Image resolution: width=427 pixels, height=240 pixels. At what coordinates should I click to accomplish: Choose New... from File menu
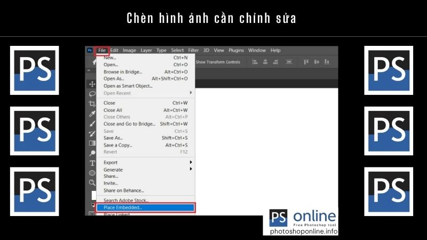(x=146, y=58)
